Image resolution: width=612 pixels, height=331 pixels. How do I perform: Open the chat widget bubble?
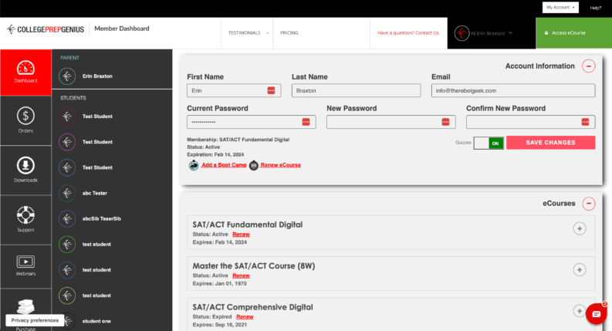point(597,314)
